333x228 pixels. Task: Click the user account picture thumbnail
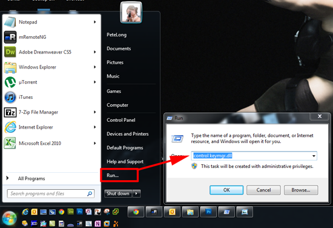click(131, 12)
